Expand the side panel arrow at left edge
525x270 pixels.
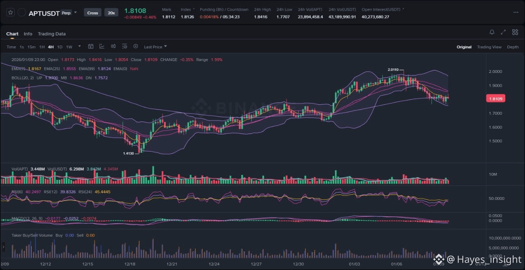pos(3,247)
